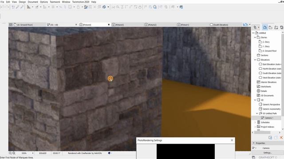Open the grid snap dropdown arrow
This screenshot has width=284, height=159.
point(57,7)
